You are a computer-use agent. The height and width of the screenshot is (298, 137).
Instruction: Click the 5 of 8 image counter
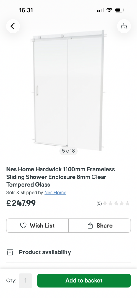68,151
